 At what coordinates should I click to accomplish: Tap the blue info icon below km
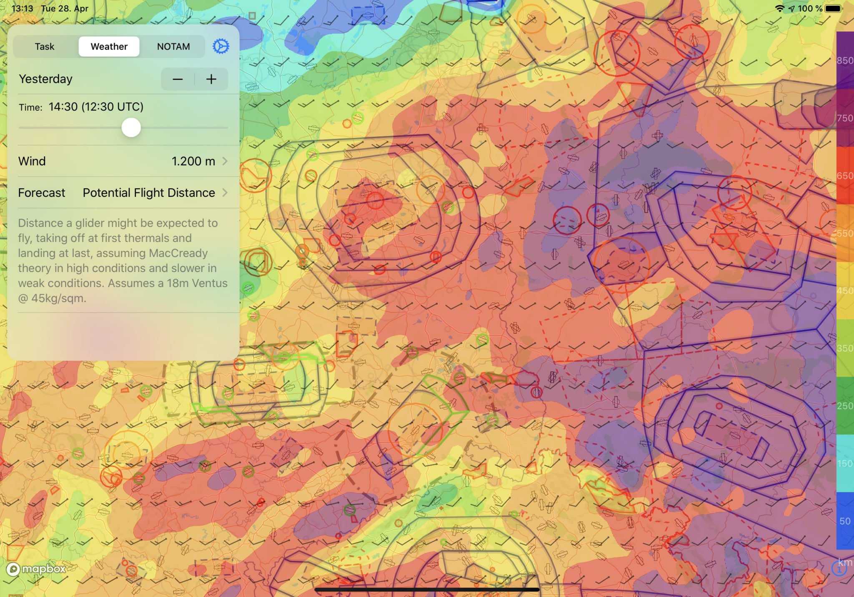839,568
